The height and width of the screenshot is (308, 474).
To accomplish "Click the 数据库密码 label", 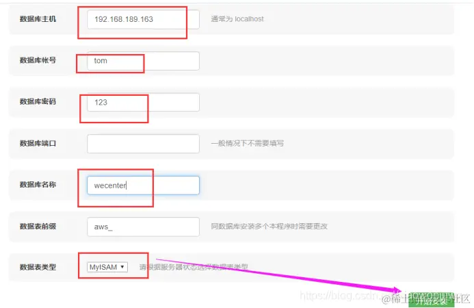I will 38,102.
